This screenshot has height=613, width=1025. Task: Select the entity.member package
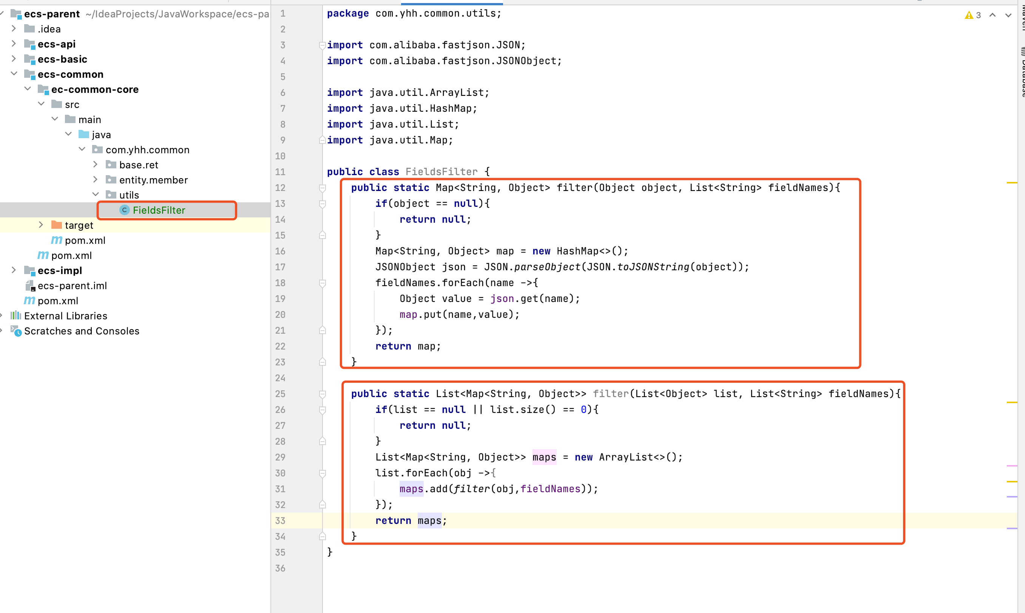153,180
